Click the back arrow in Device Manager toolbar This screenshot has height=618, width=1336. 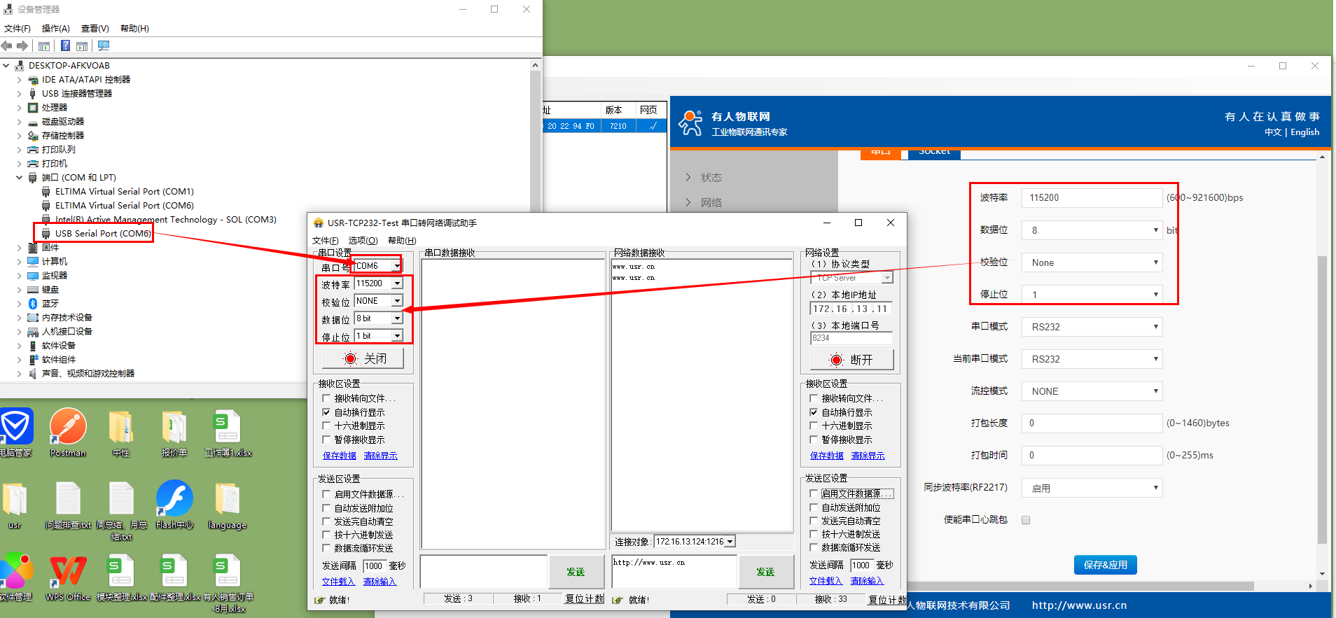pyautogui.click(x=7, y=46)
